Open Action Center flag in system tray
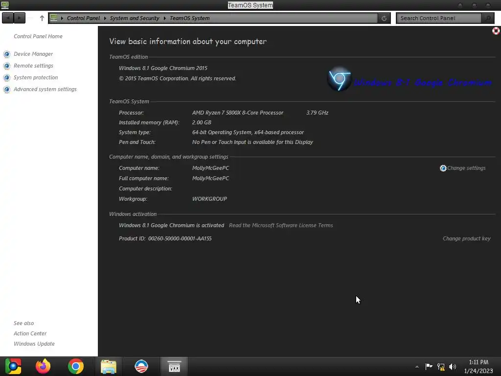Viewport: 501px width, 376px height. point(429,366)
